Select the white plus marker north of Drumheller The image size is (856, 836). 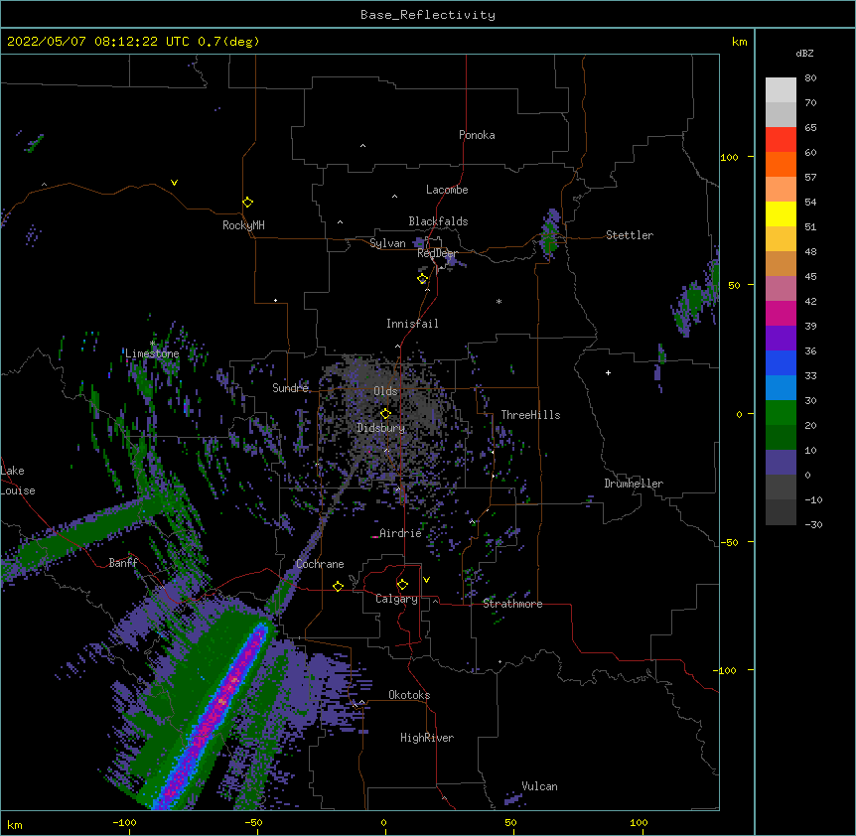click(608, 372)
